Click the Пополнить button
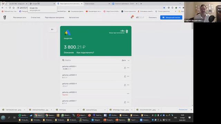 (153, 18)
